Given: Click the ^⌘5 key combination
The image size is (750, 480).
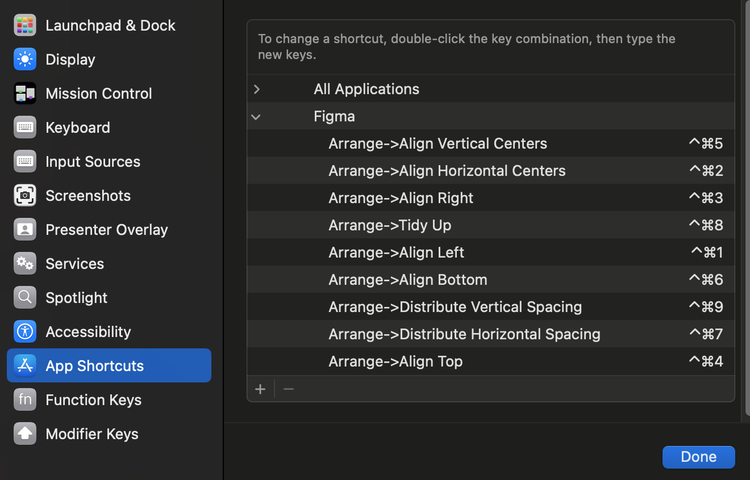Looking at the screenshot, I should coord(706,144).
